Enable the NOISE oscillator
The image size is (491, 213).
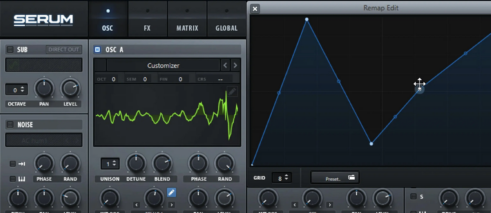[x=10, y=125]
